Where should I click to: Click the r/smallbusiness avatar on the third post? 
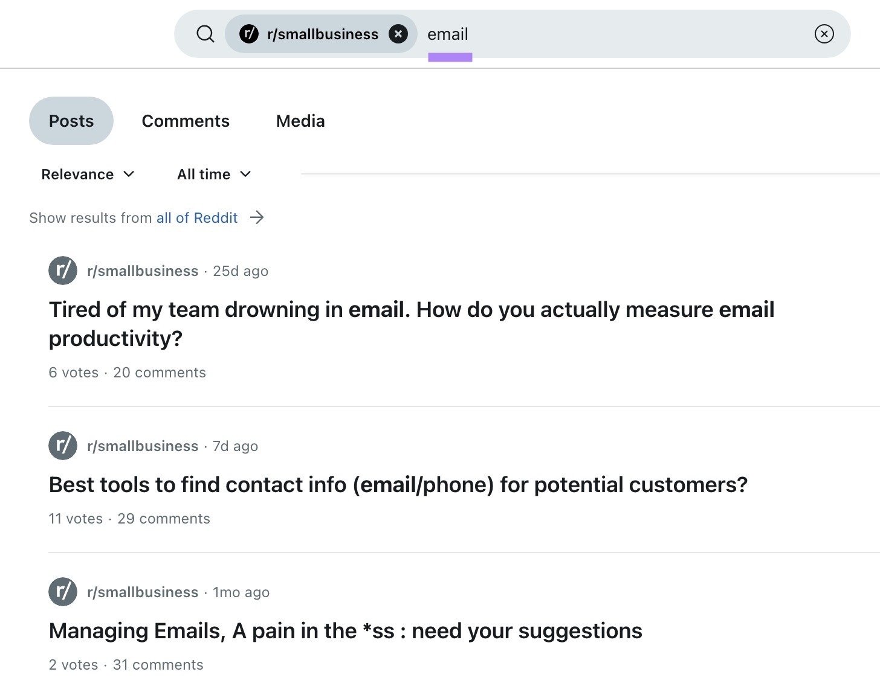(x=62, y=592)
